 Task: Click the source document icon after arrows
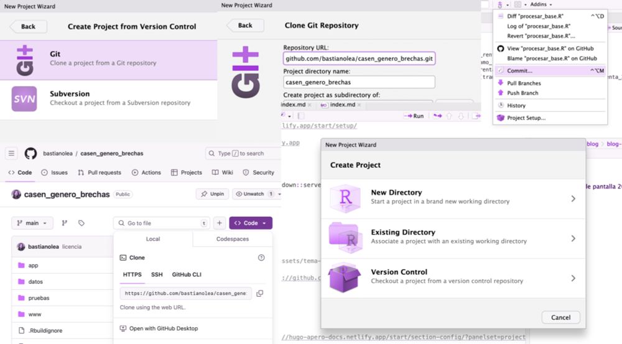476,116
